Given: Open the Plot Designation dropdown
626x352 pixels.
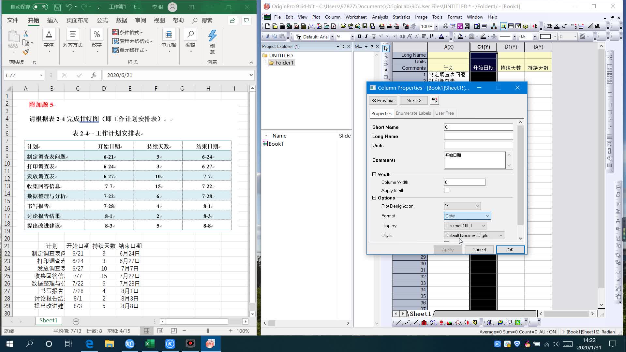Looking at the screenshot, I should click(462, 206).
